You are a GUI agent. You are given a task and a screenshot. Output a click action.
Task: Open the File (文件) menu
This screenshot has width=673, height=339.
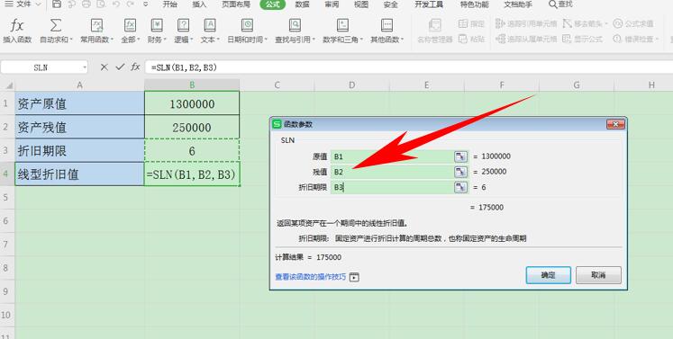point(23,4)
